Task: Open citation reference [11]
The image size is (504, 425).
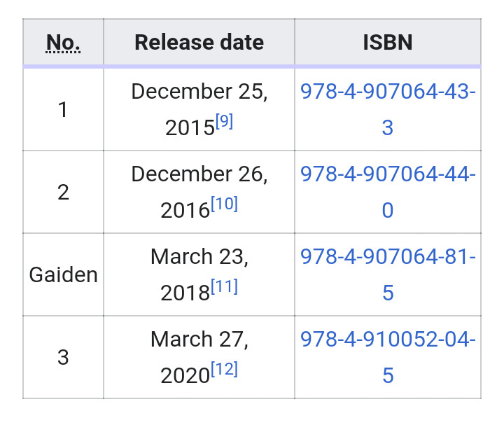Action: (224, 286)
